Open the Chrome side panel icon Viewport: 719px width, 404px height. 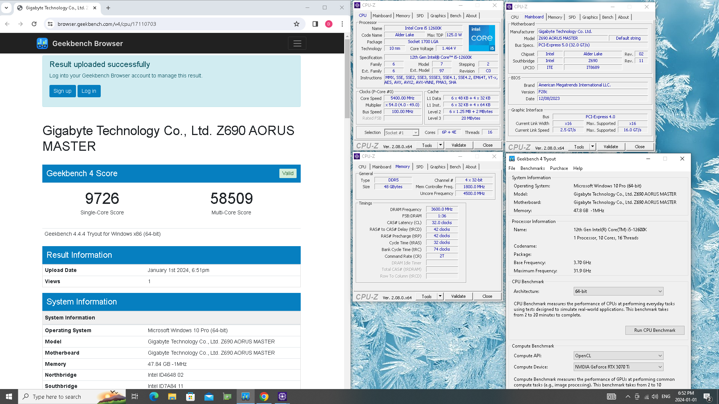click(x=315, y=24)
